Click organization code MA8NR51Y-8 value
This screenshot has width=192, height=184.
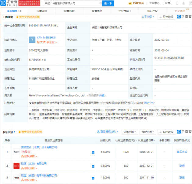click(x=37, y=60)
